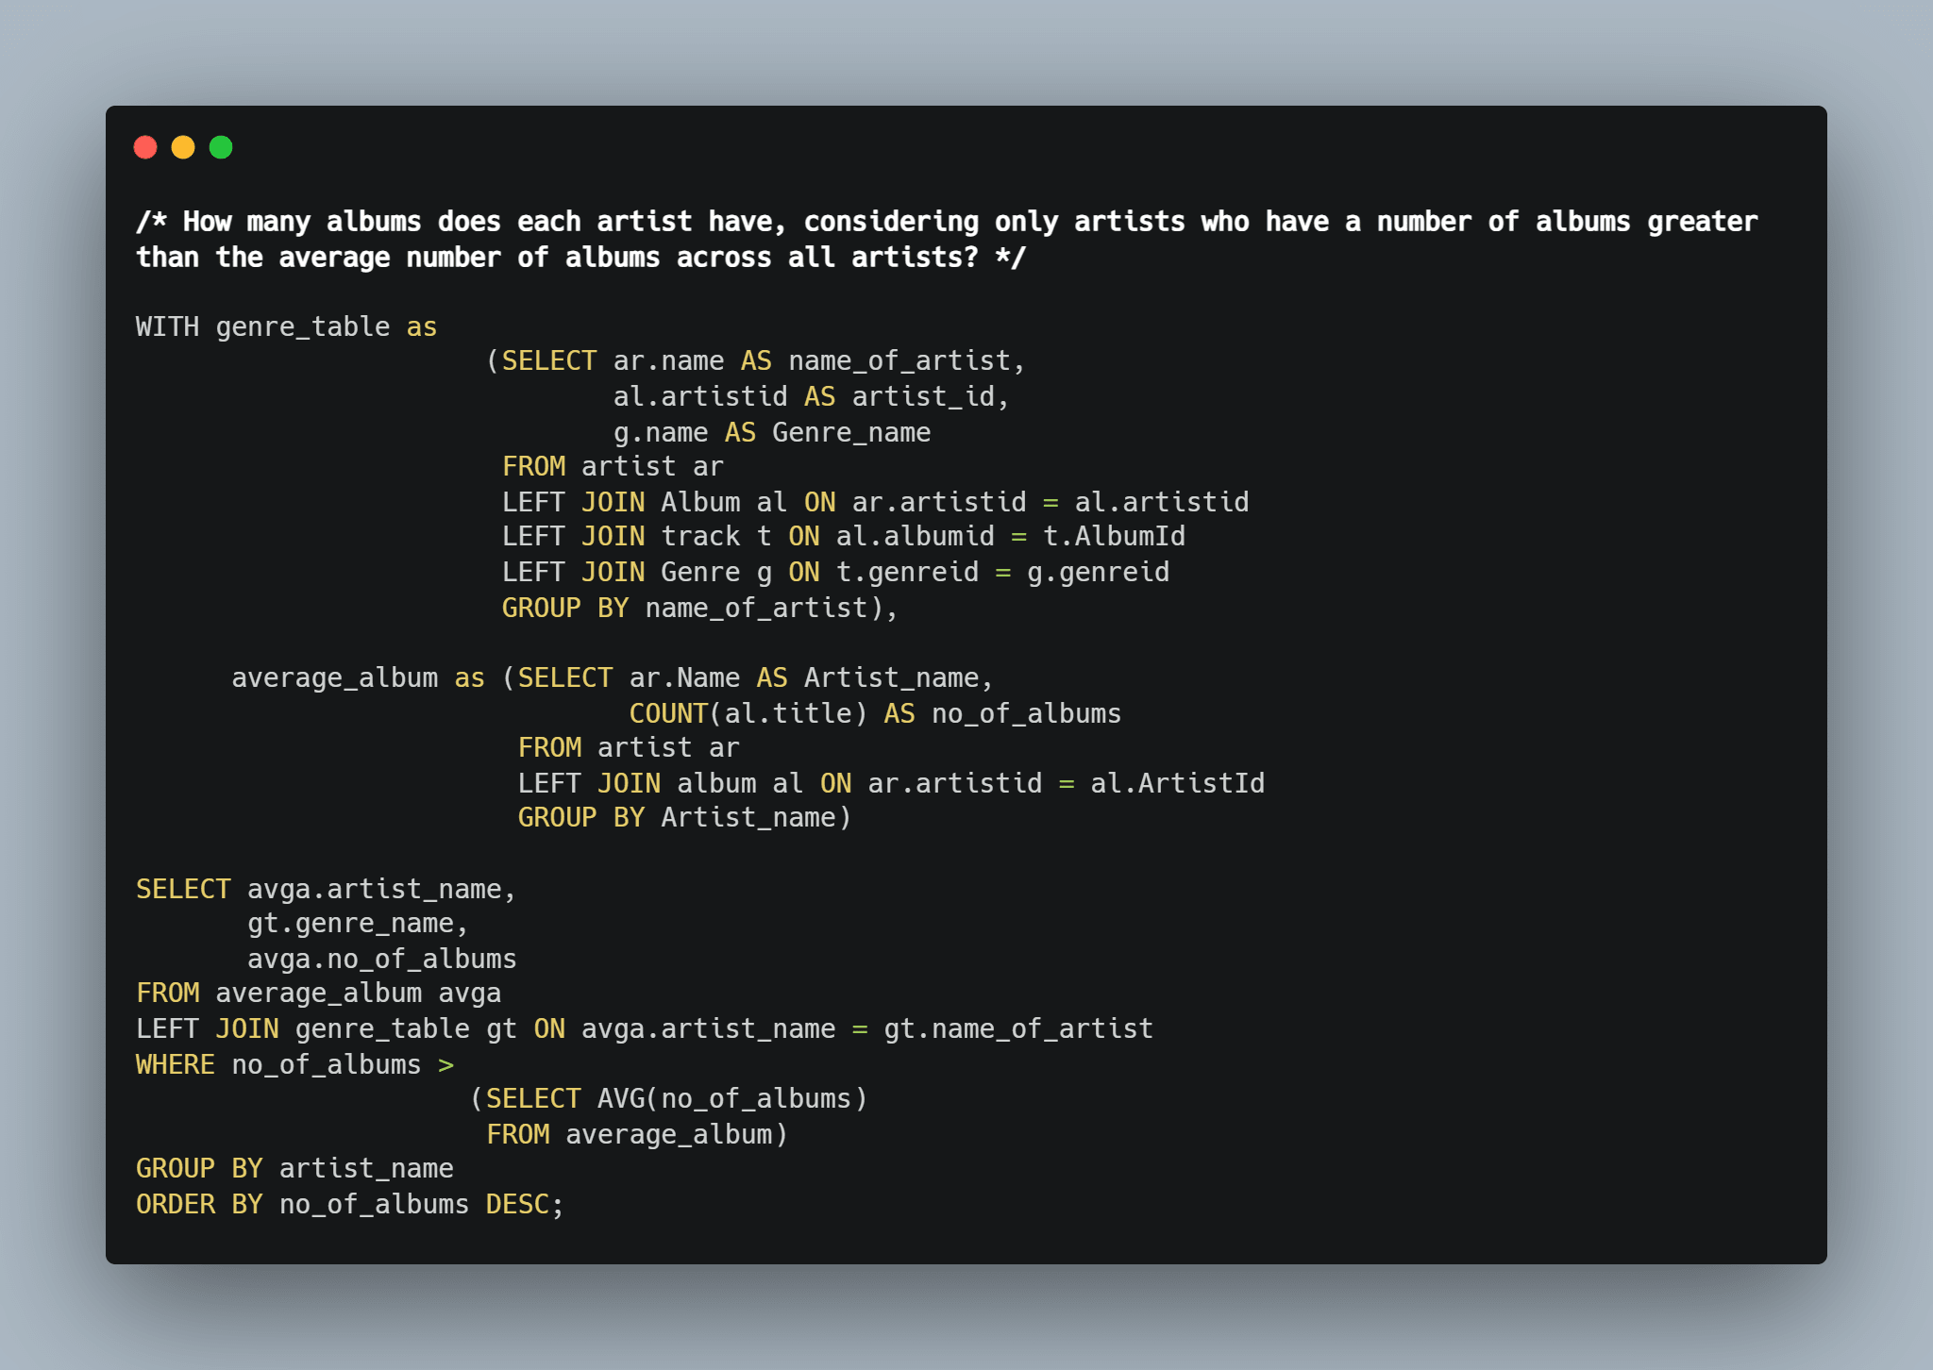Image resolution: width=1933 pixels, height=1370 pixels.
Task: Click the AVG function in the subquery
Action: pos(621,1098)
